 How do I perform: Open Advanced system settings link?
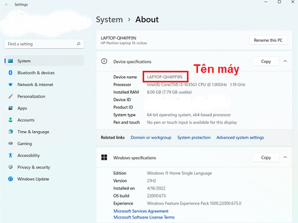240,138
